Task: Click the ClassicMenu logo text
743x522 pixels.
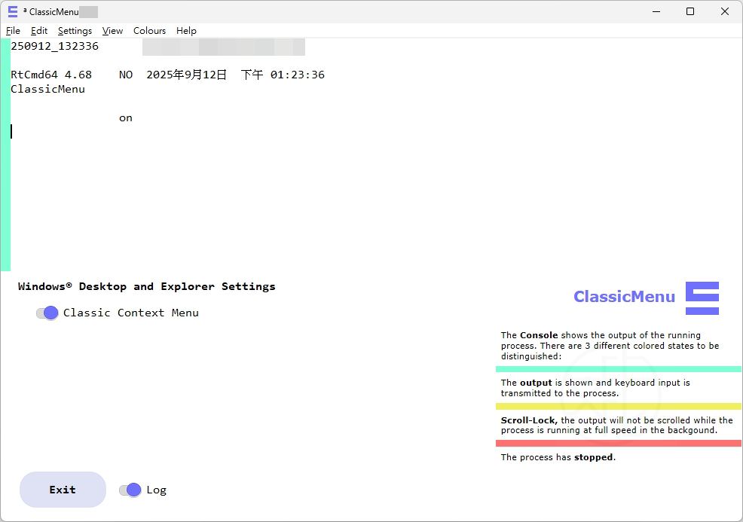Action: pos(624,297)
